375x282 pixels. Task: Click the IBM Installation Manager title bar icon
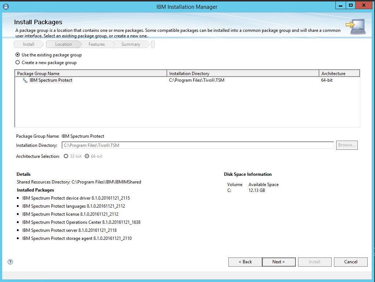point(5,6)
